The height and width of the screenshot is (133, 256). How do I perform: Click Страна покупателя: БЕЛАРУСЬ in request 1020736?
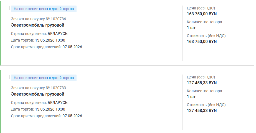point(39,34)
